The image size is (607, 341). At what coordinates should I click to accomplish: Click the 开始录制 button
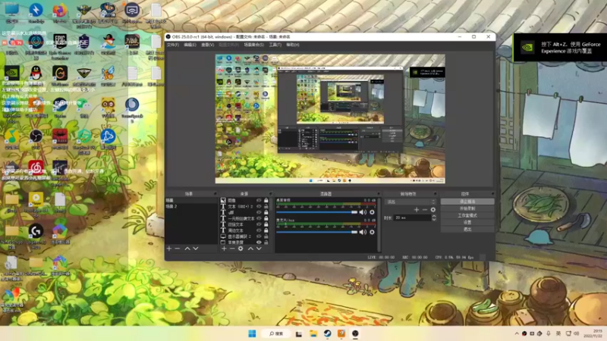pyautogui.click(x=467, y=208)
